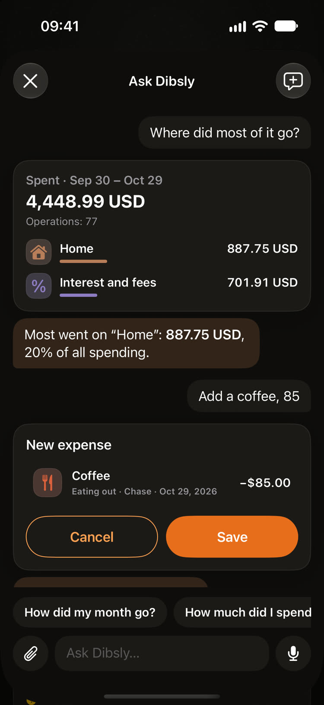
Task: Tap the -$85.00 expense amount
Action: [x=265, y=482]
